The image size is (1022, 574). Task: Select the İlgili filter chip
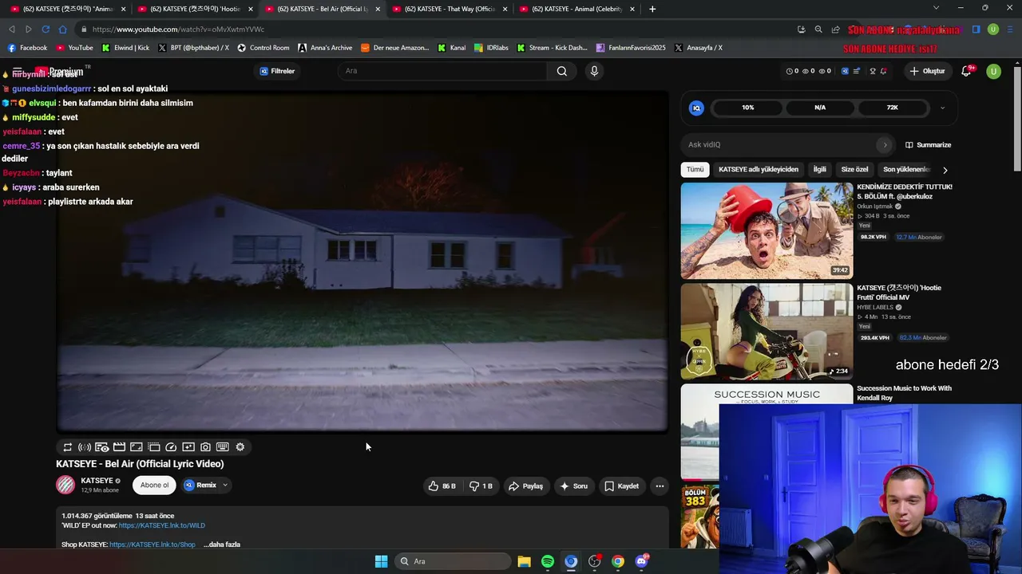820,170
